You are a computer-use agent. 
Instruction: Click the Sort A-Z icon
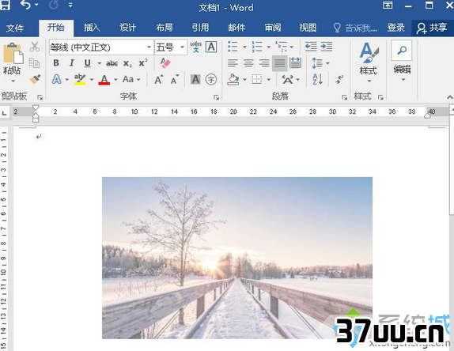pos(318,79)
